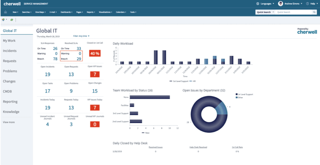Click the None bar in Team Workload chart
The width and height of the screenshot is (320, 165).
tap(150, 97)
